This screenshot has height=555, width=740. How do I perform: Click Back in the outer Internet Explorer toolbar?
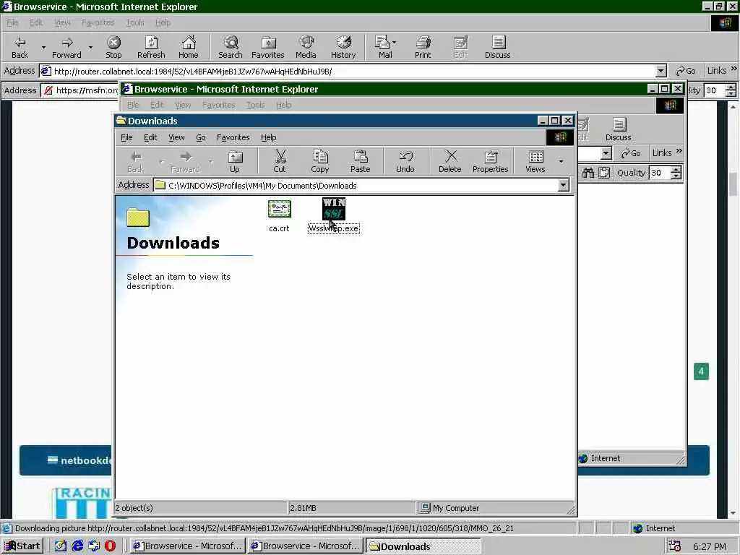pyautogui.click(x=20, y=47)
